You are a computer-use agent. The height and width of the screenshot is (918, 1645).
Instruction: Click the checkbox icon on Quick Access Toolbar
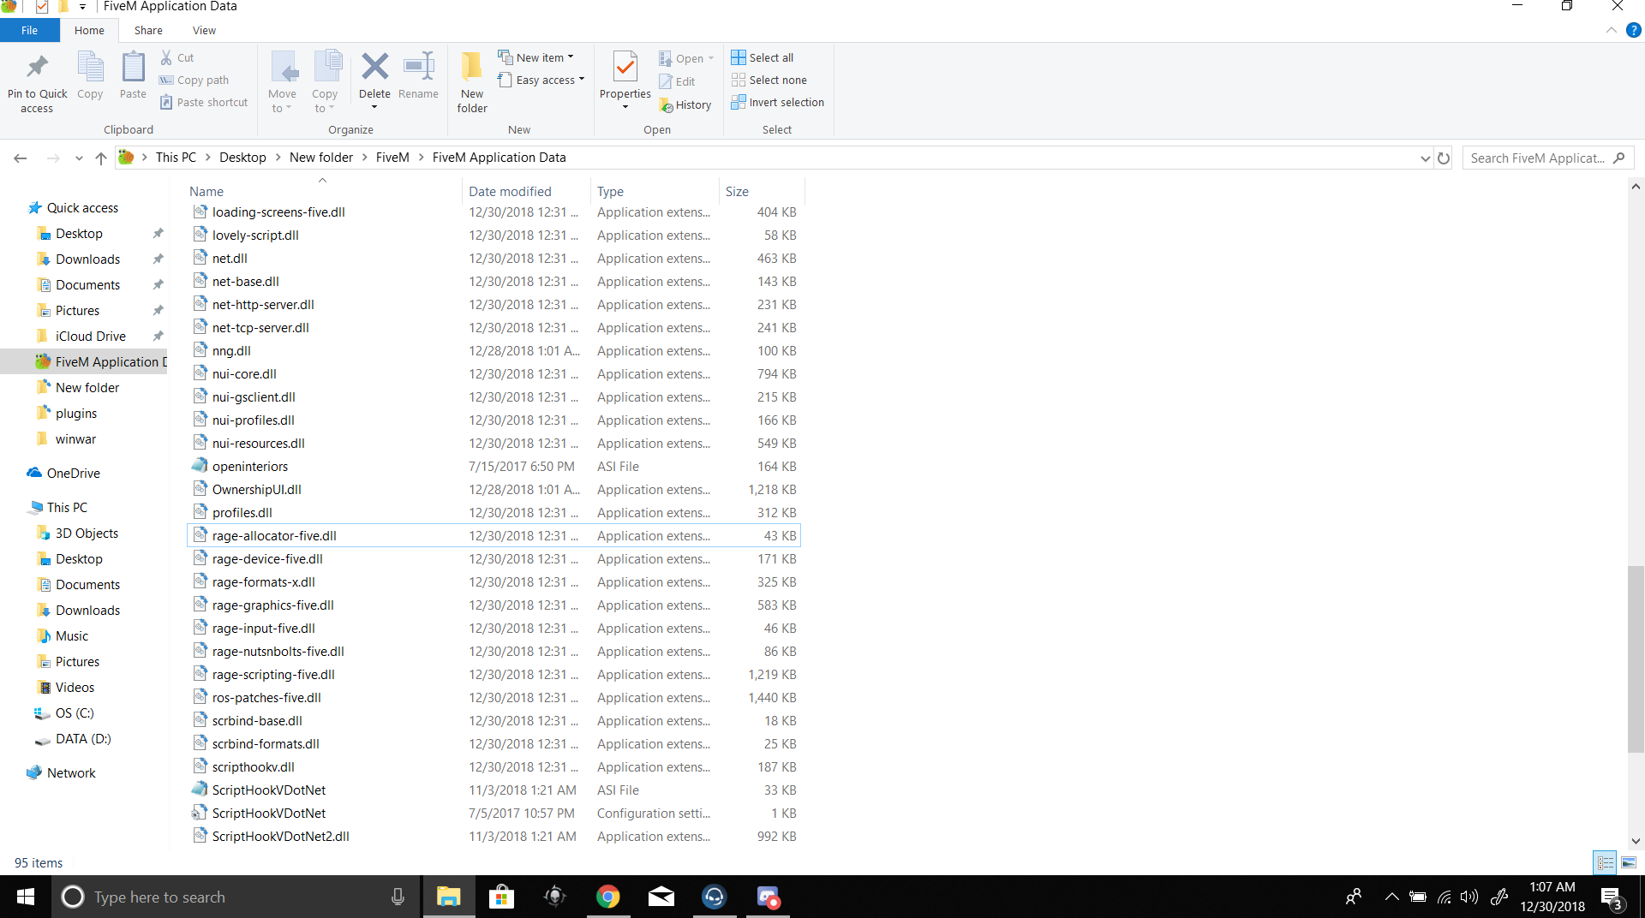tap(41, 6)
